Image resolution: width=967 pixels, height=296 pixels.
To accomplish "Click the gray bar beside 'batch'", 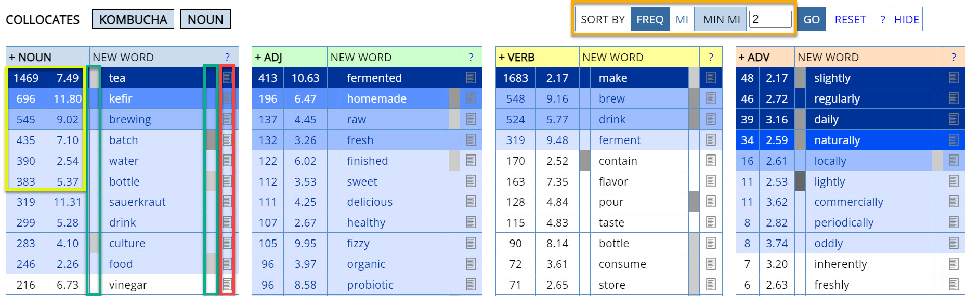I will (x=211, y=140).
